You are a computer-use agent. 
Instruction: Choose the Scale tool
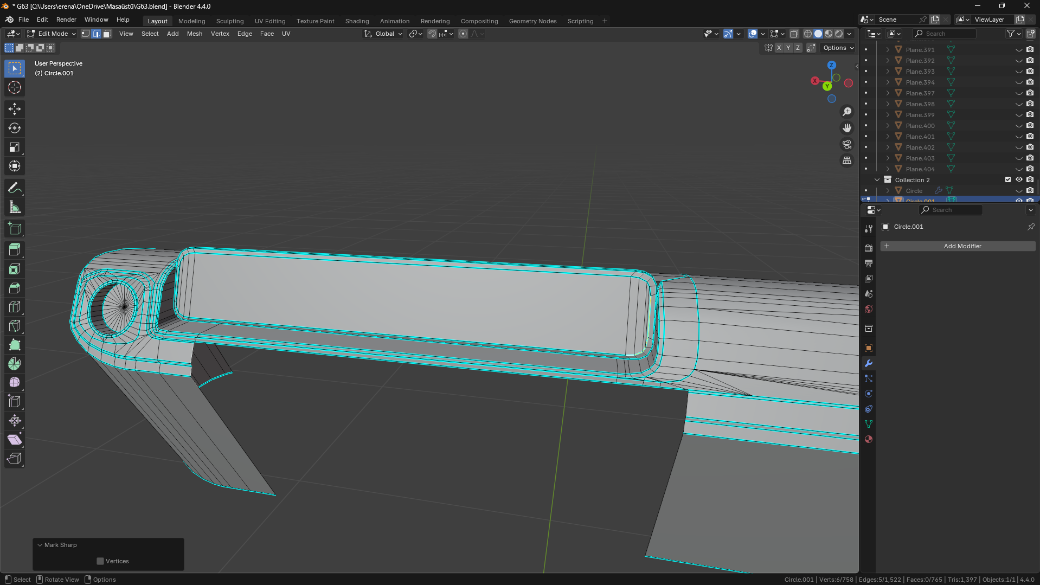coord(15,147)
